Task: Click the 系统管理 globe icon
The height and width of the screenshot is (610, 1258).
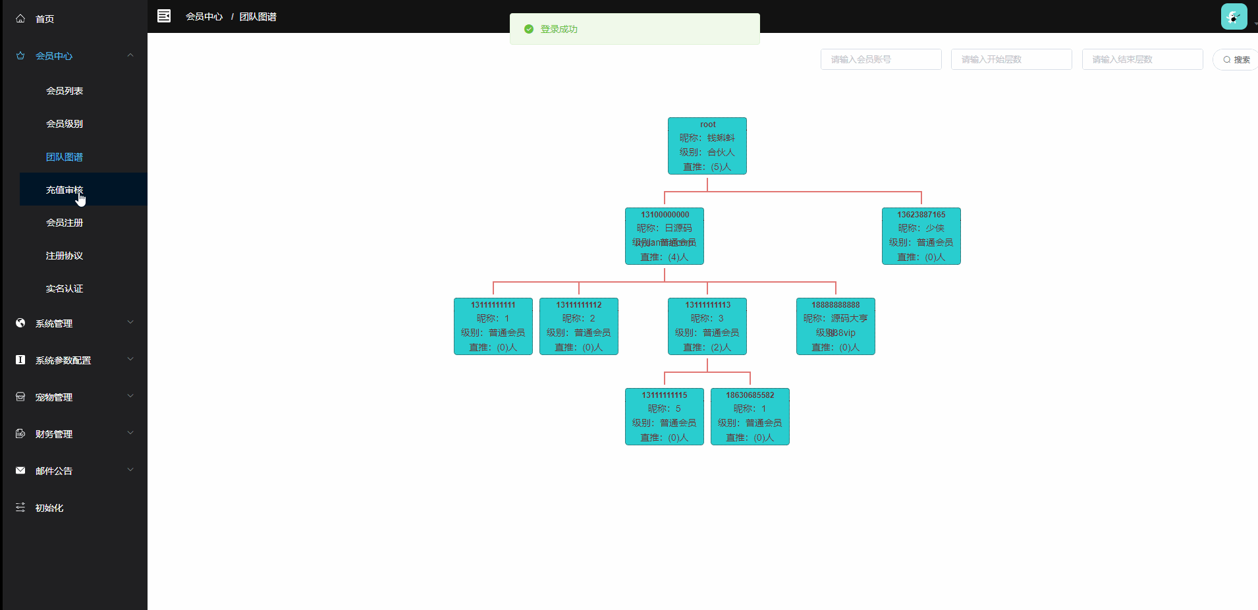Action: coord(20,323)
